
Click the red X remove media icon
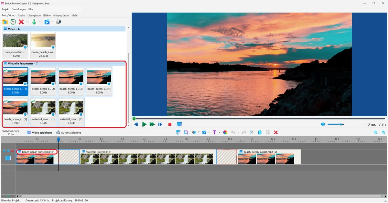21,22
